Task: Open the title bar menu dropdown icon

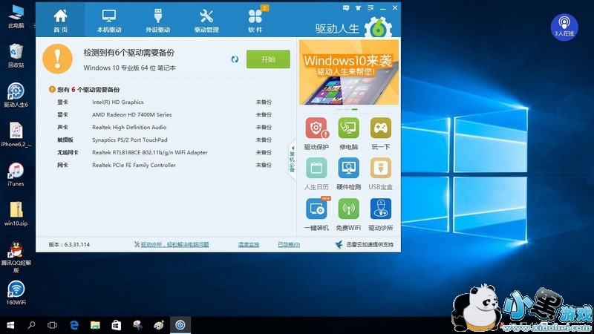Action: point(370,7)
